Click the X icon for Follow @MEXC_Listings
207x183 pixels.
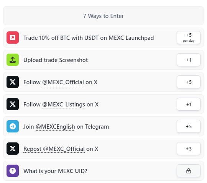13,104
